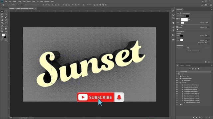Collapse the Sunset mesh tree item
The image size is (213, 119).
tap(179, 83)
